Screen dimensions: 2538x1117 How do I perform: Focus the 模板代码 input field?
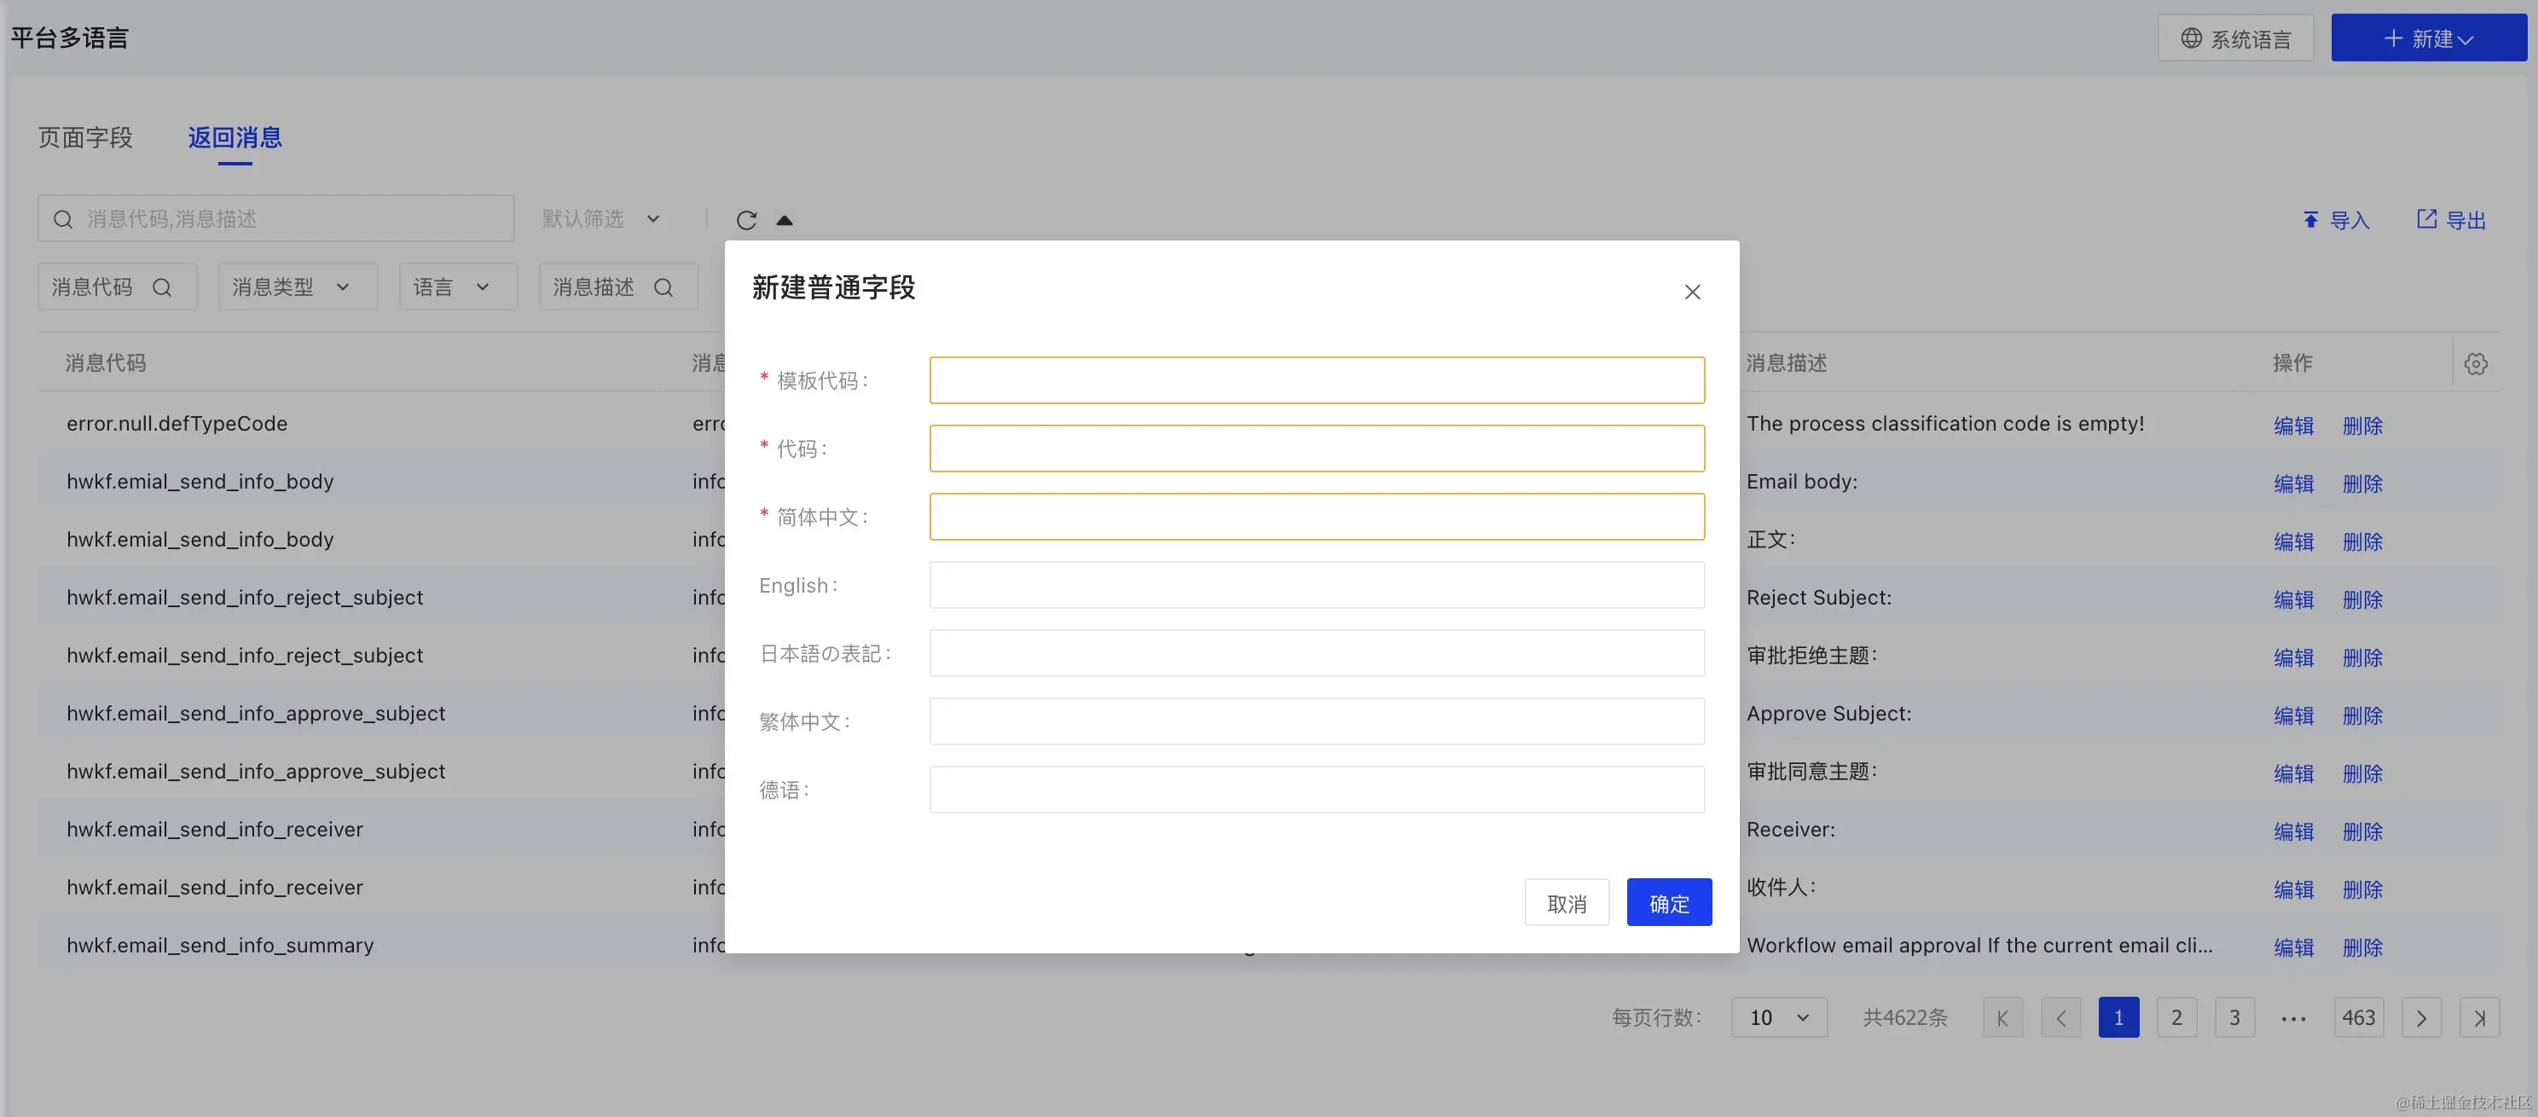tap(1316, 380)
